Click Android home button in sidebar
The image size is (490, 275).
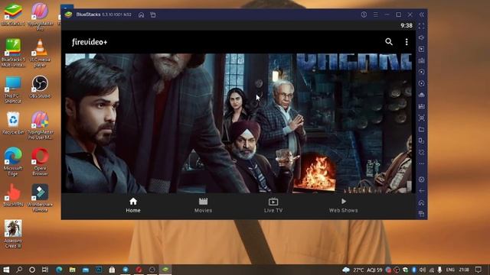pyautogui.click(x=421, y=202)
